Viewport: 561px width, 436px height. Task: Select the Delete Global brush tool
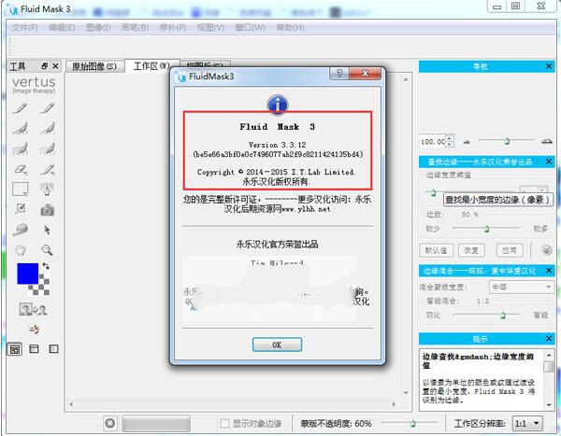[x=47, y=149]
